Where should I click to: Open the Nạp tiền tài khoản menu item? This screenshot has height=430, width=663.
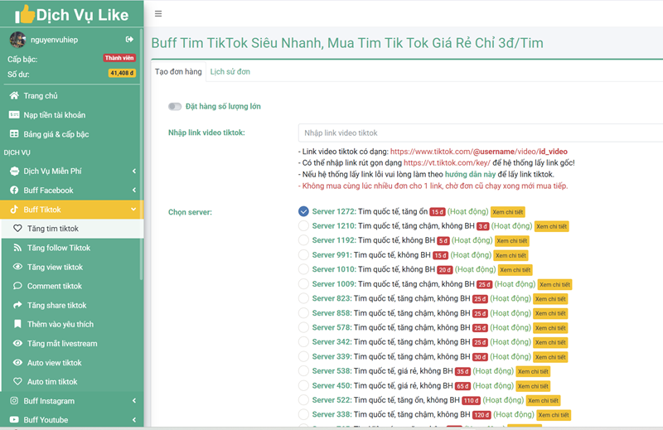pyautogui.click(x=70, y=114)
